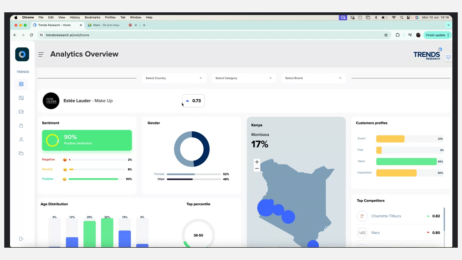Click the image gallery sidebar icon
This screenshot has height=260, width=462.
coord(21,98)
